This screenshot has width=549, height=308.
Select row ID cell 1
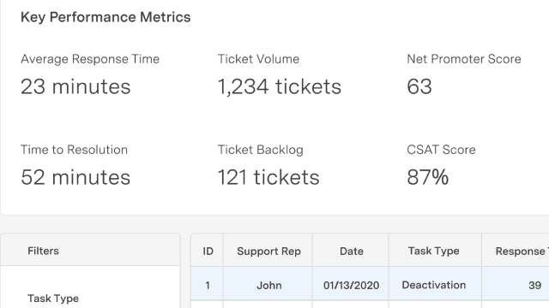tap(208, 284)
